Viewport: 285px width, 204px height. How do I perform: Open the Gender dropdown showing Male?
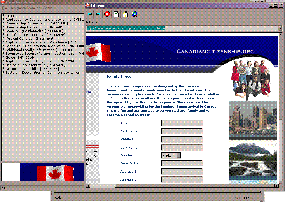click(171, 155)
